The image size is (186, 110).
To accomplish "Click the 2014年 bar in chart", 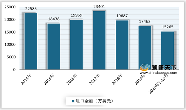I will [31, 41].
